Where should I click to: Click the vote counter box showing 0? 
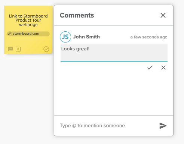click(x=18, y=49)
